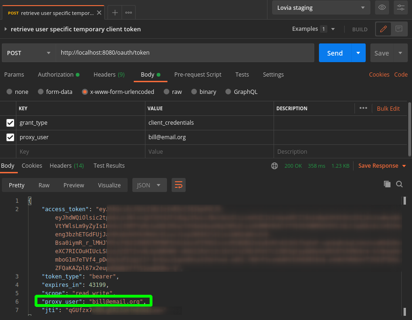The width and height of the screenshot is (412, 320).
Task: Switch to the Headers (9) request tab
Action: [109, 75]
